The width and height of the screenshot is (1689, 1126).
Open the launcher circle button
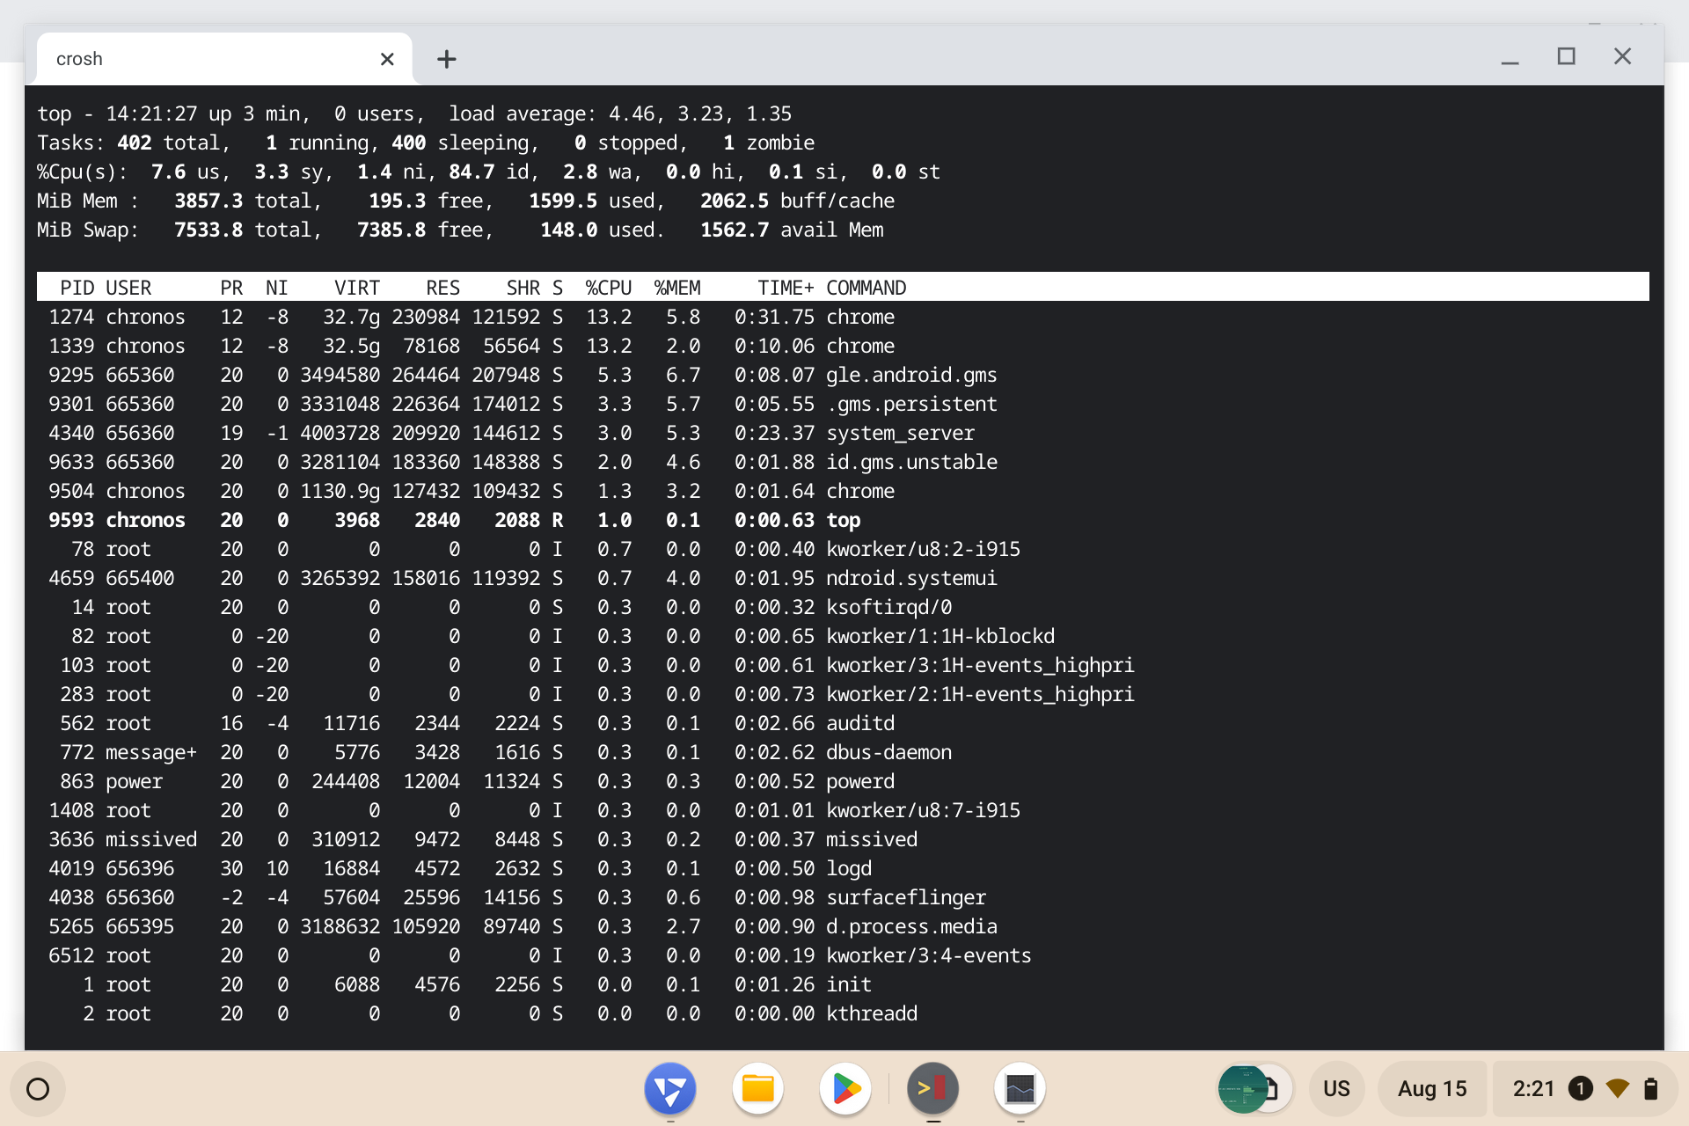(x=38, y=1089)
